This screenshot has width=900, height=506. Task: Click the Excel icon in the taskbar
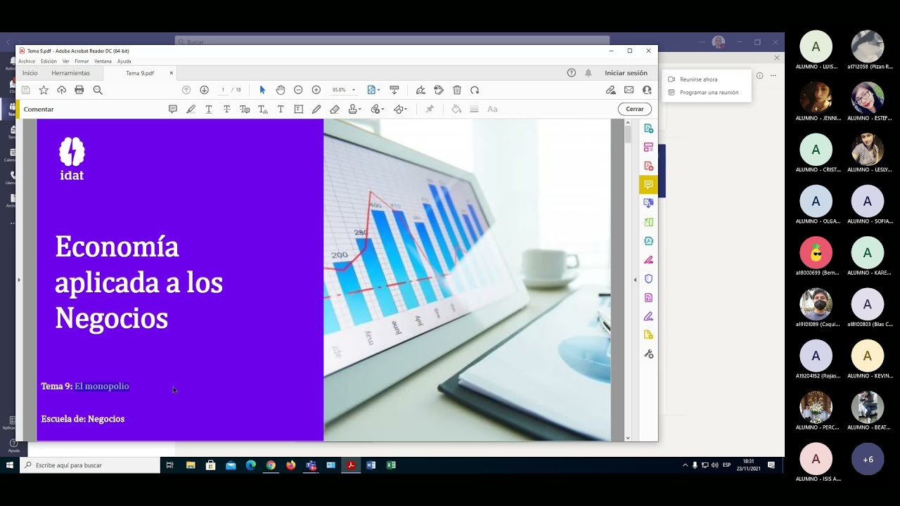(391, 465)
